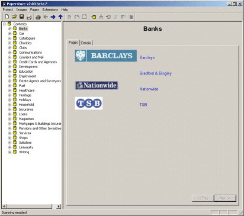Open the Help menu

[65, 9]
